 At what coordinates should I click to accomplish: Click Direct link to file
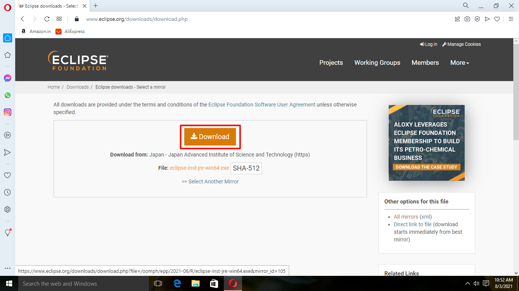413,224
